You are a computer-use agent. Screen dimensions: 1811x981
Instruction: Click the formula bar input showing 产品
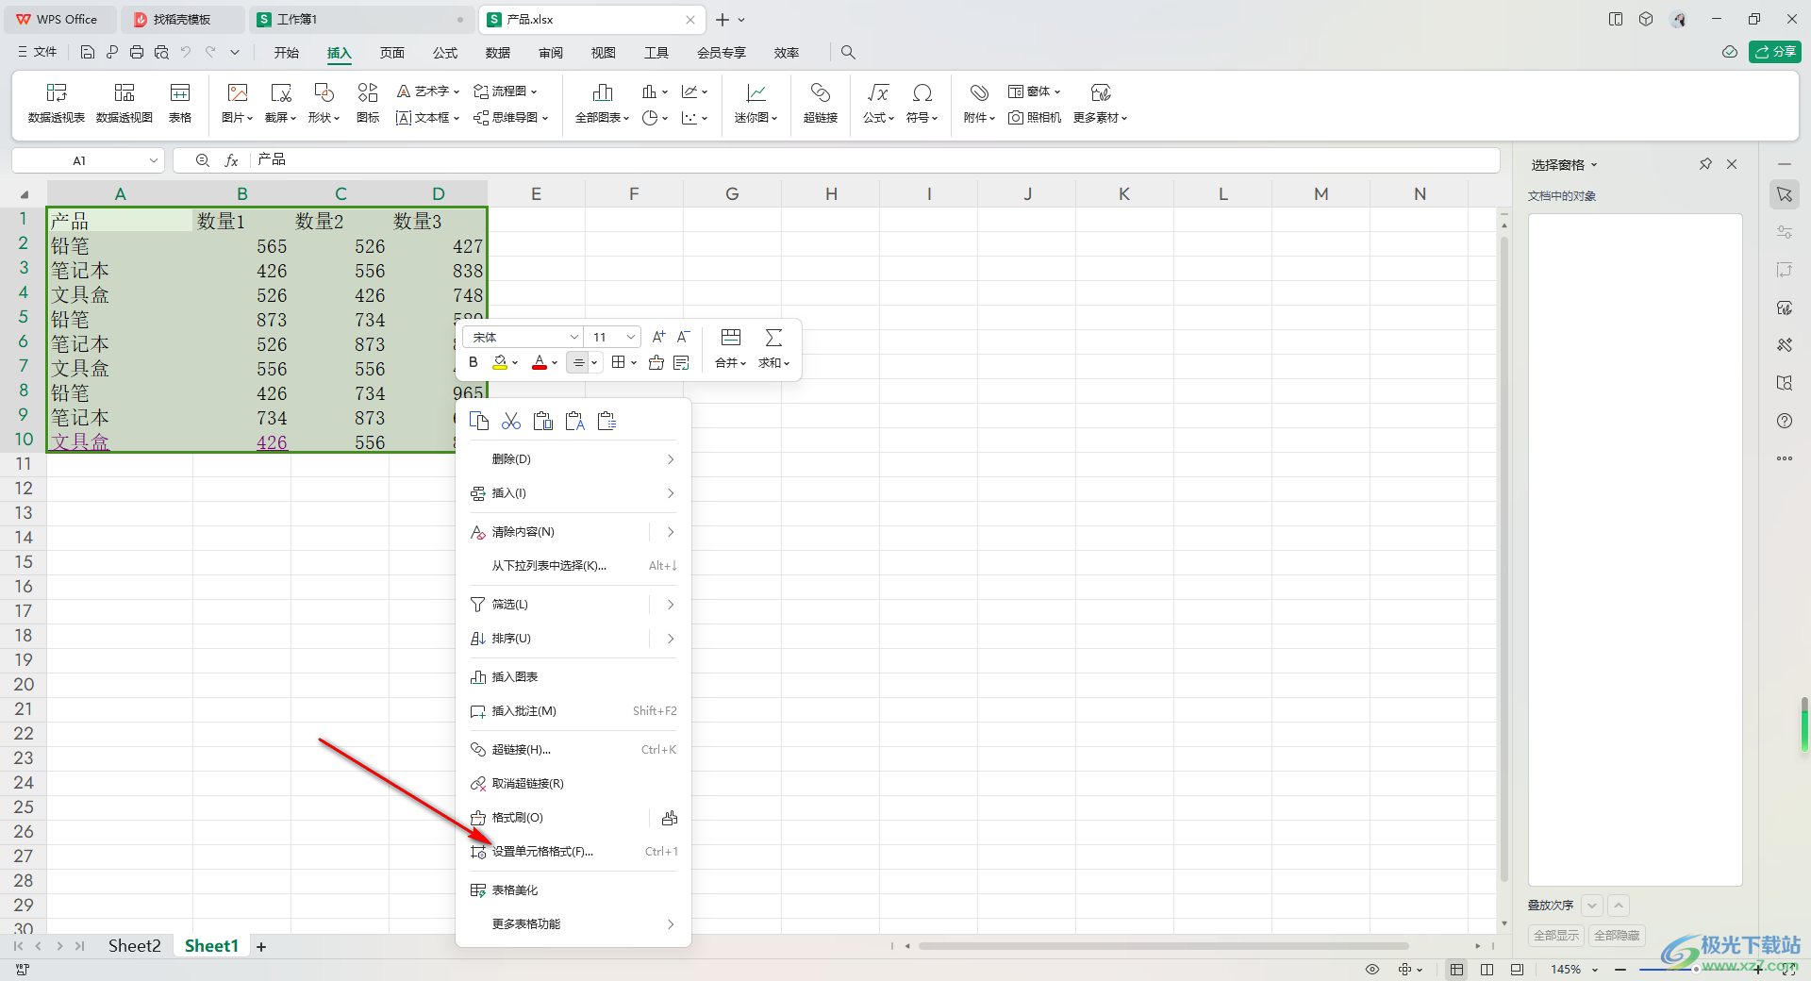pyautogui.click(x=875, y=160)
